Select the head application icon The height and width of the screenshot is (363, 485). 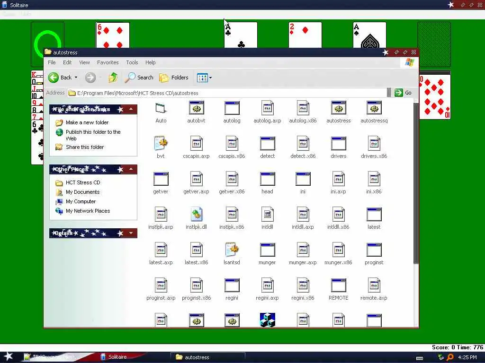tap(267, 179)
